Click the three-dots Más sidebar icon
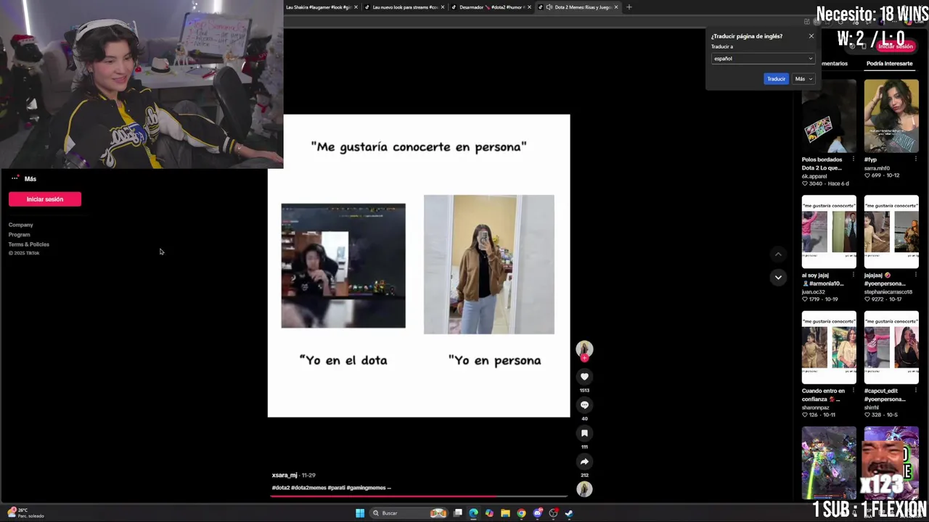The width and height of the screenshot is (929, 522). 15,178
